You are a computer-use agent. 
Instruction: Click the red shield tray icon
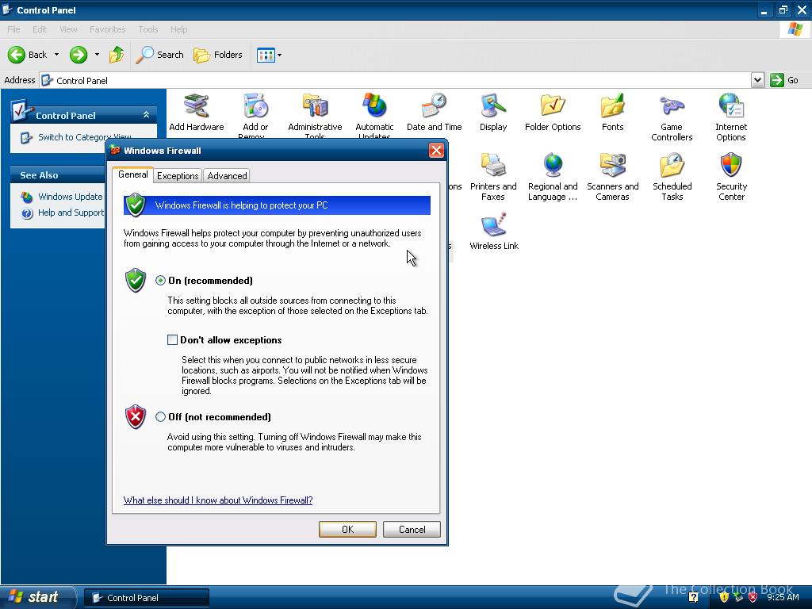[753, 597]
